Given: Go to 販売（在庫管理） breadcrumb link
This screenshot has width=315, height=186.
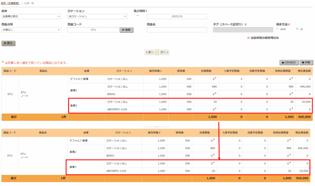Looking at the screenshot, I should tap(10, 3).
